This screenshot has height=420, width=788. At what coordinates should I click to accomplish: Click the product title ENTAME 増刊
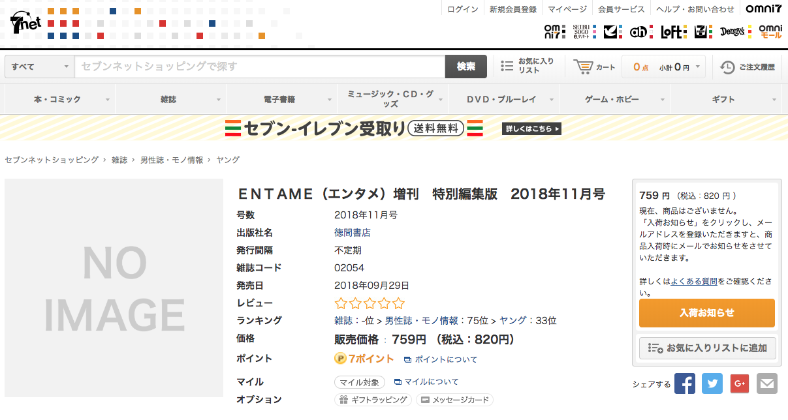click(421, 194)
